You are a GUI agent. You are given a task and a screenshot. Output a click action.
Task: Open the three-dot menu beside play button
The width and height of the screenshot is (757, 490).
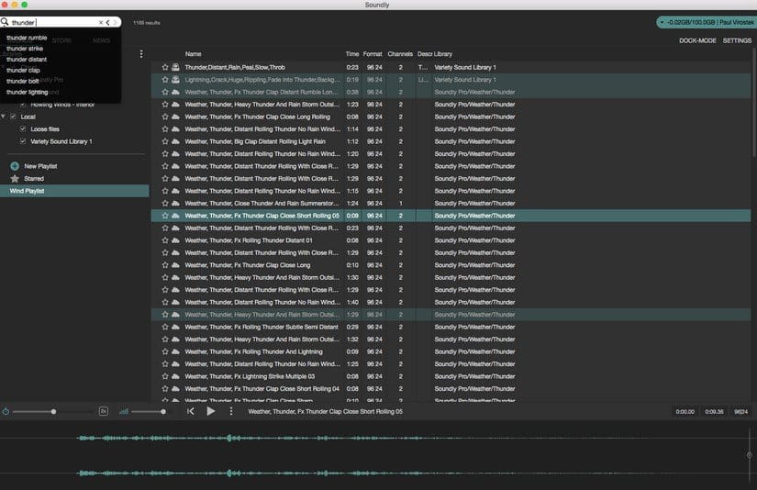tap(231, 411)
